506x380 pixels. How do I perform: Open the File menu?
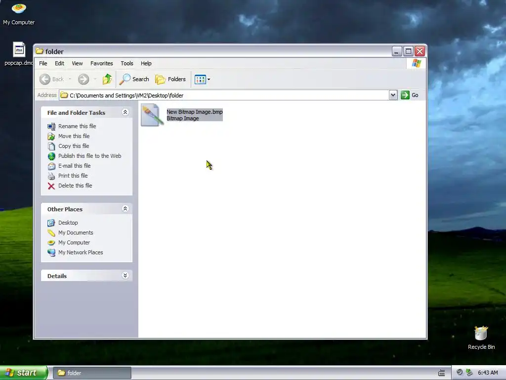(x=43, y=63)
